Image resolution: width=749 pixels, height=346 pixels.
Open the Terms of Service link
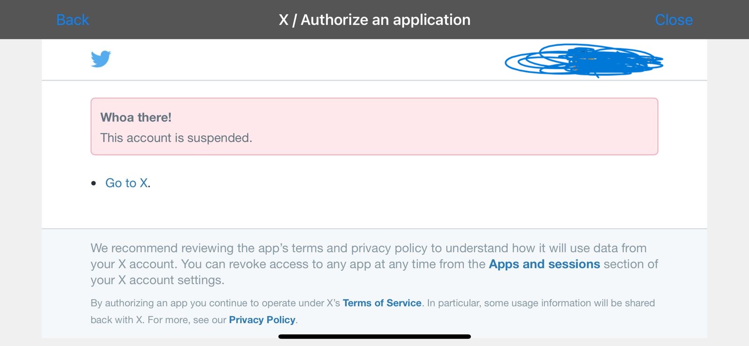point(382,303)
